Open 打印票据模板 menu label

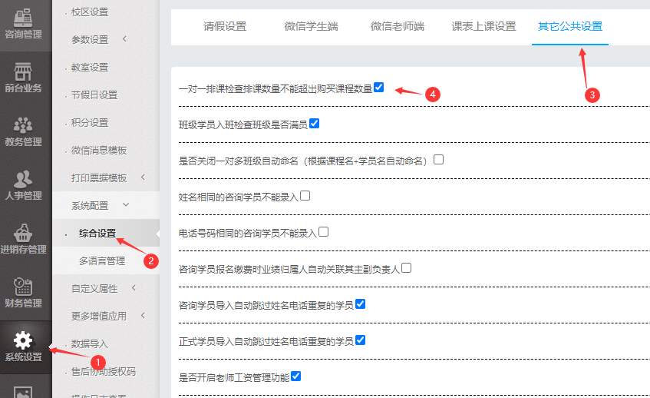[x=99, y=177]
